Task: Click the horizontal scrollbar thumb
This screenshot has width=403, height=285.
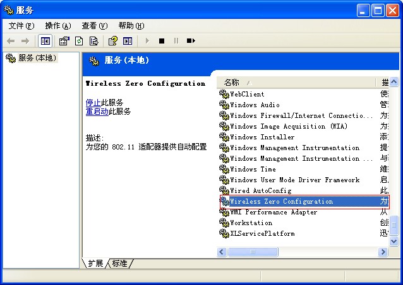Action: click(x=253, y=252)
